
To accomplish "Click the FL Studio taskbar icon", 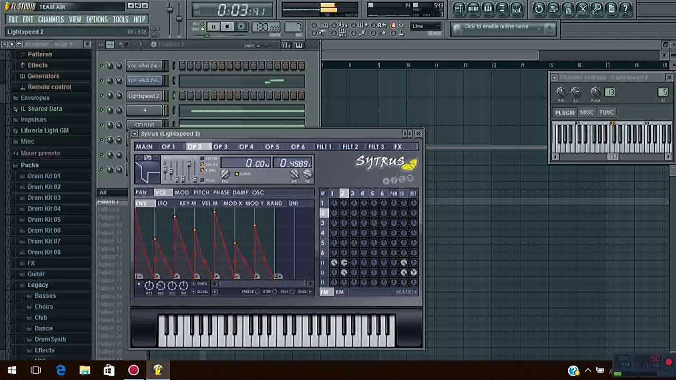I will pyautogui.click(x=157, y=370).
